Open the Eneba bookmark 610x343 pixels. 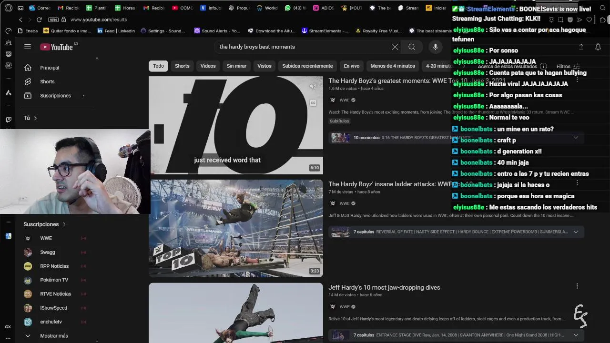pos(28,31)
